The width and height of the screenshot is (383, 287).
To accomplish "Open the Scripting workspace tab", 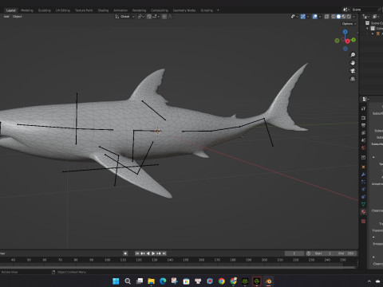I will pyautogui.click(x=207, y=10).
